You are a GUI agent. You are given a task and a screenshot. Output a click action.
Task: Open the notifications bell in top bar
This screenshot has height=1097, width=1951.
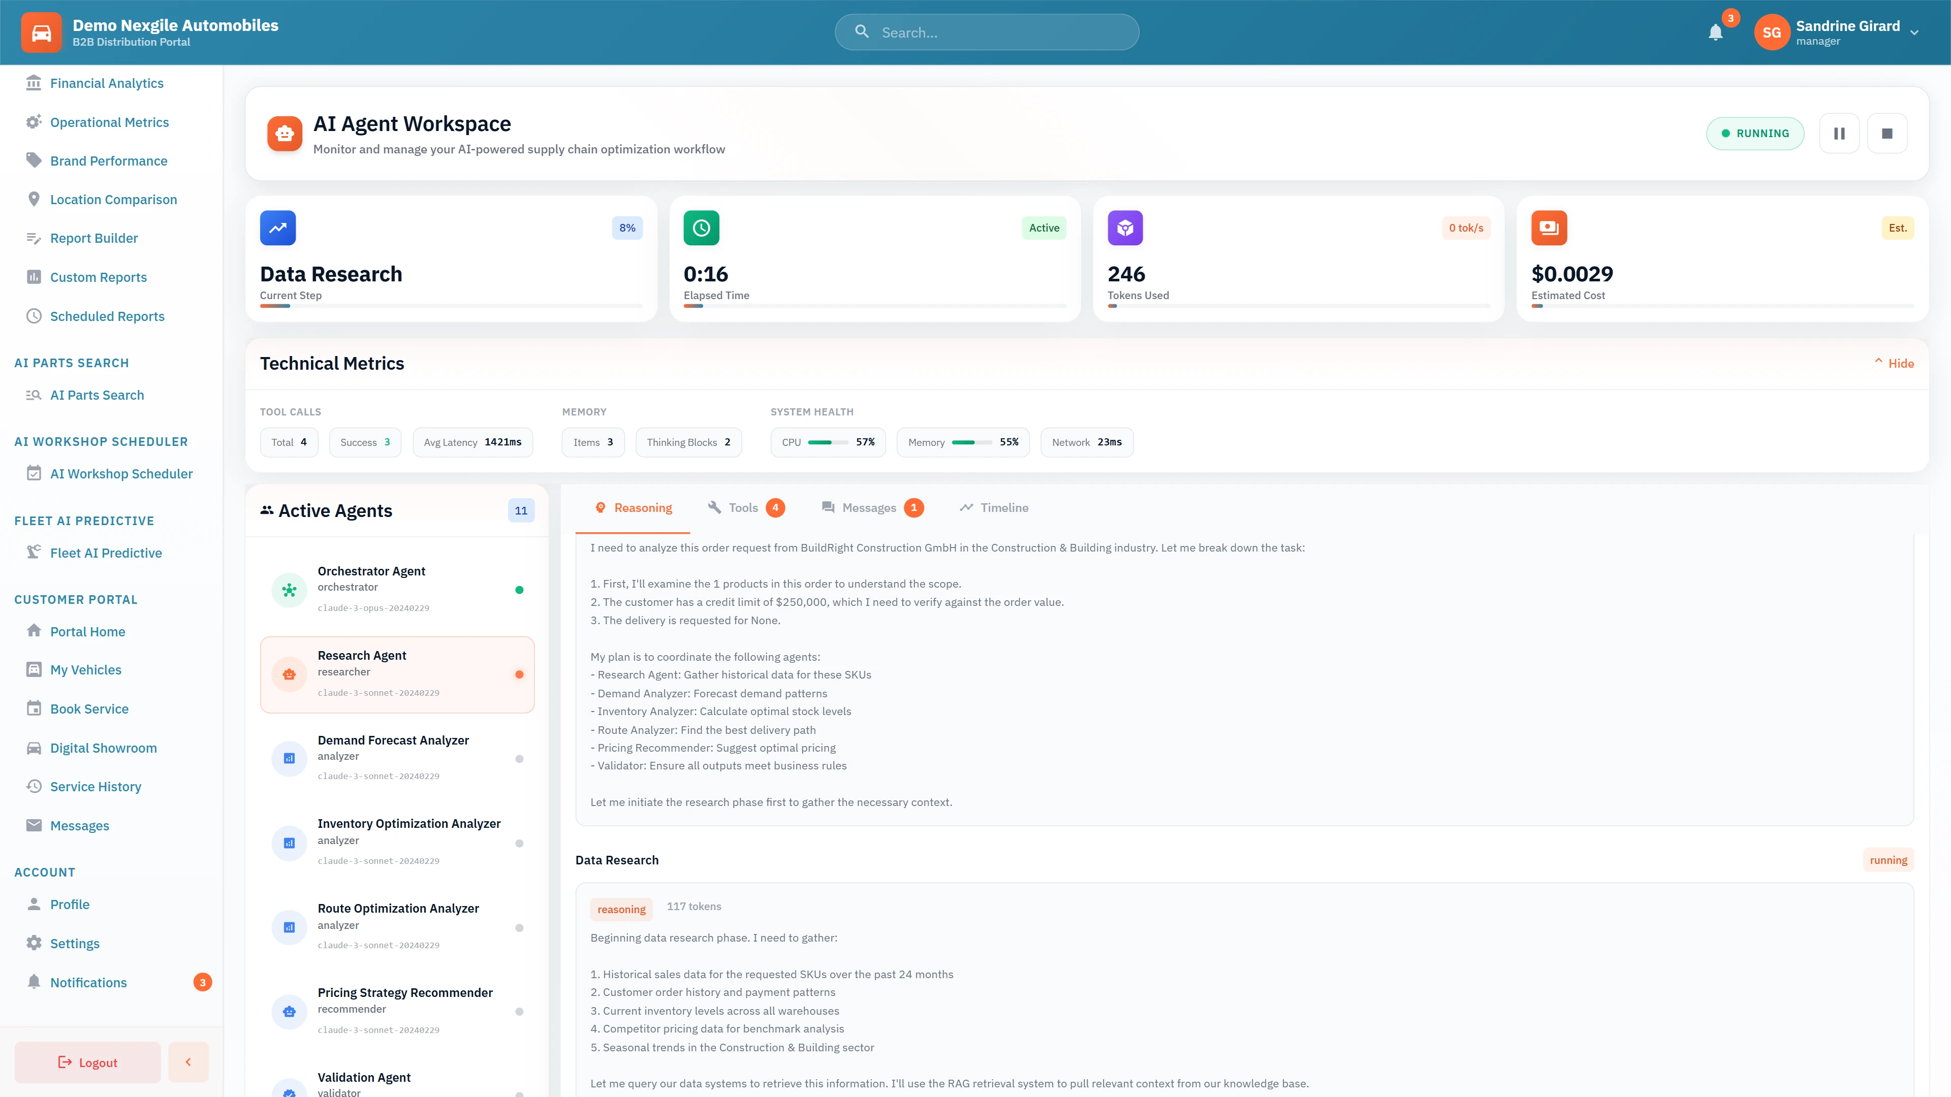1715,32
